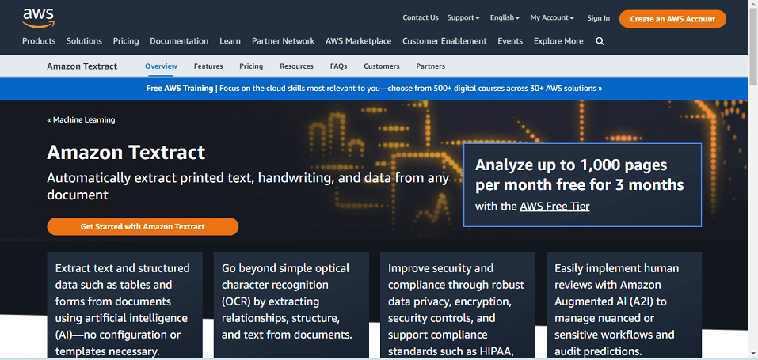Click Get Started with Amazon Textract
The height and width of the screenshot is (360, 758).
click(x=143, y=226)
